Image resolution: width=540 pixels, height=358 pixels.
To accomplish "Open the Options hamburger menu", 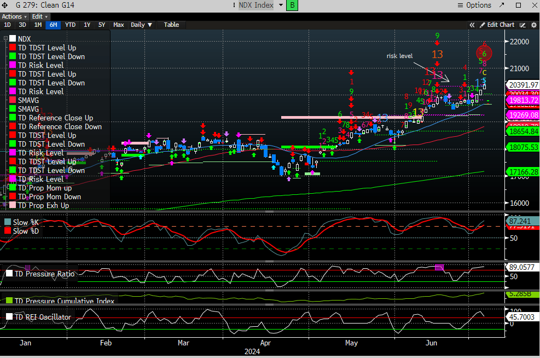I will [x=460, y=5].
